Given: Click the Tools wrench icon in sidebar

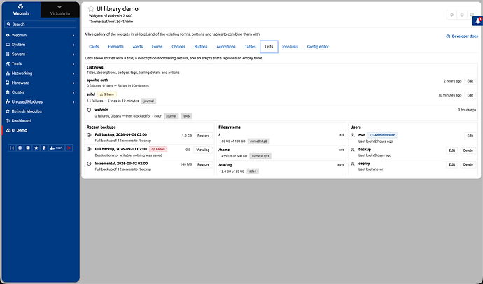Looking at the screenshot, I should click(x=8, y=64).
